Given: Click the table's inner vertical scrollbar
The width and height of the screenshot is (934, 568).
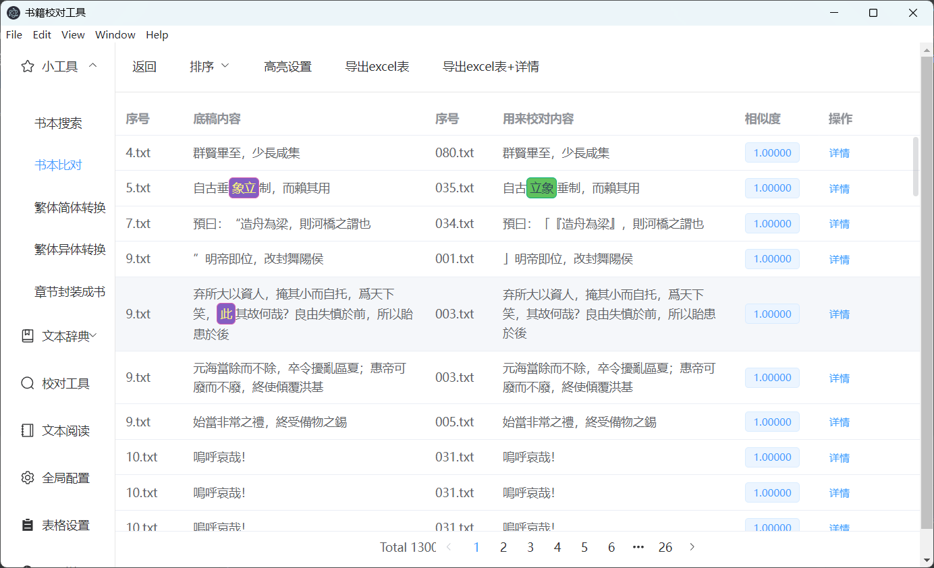Looking at the screenshot, I should point(916,167).
